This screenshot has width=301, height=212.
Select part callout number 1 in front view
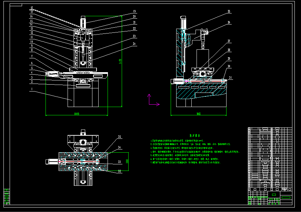pyautogui.click(x=32, y=89)
